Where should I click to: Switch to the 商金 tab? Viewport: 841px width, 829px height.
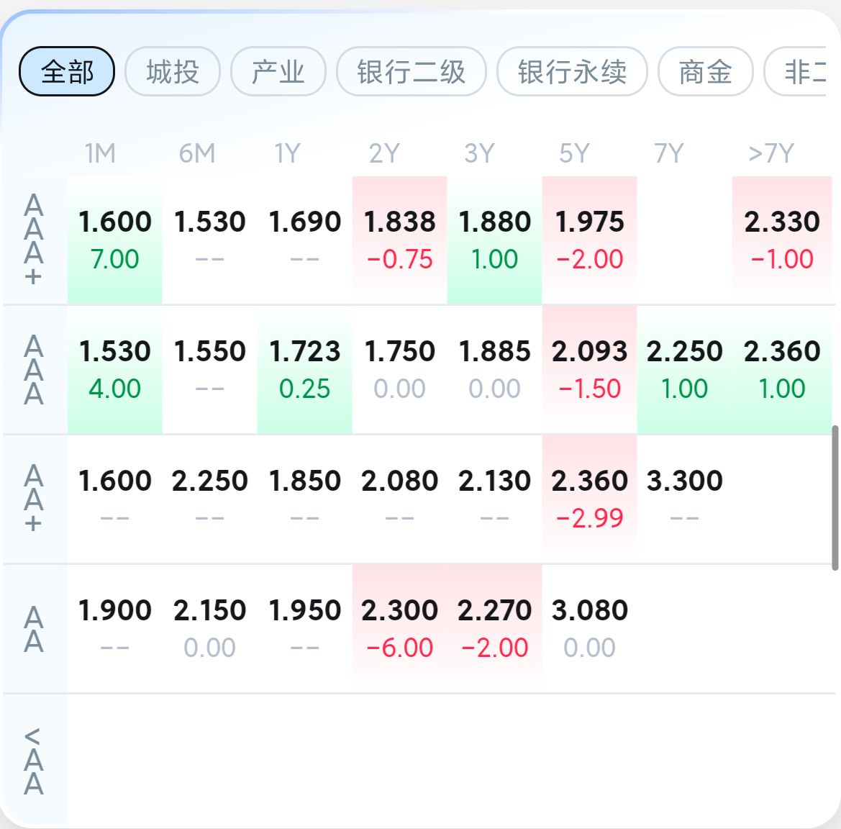705,71
